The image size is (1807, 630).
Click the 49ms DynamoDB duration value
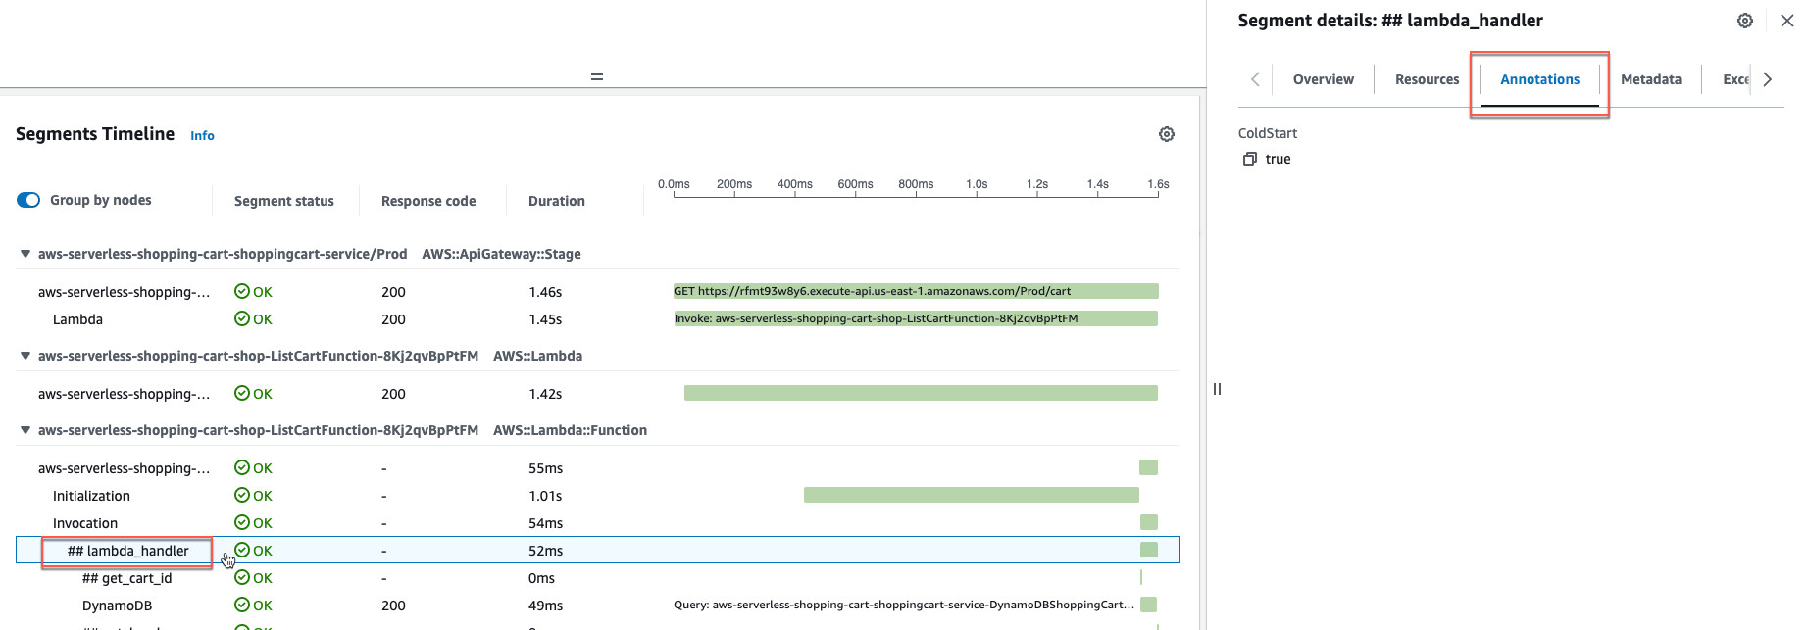[545, 606]
